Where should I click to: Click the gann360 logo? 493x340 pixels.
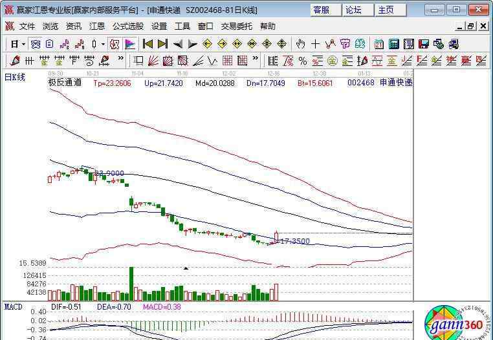pyautogui.click(x=457, y=323)
